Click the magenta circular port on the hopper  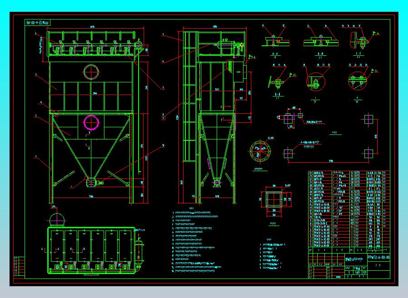click(91, 122)
